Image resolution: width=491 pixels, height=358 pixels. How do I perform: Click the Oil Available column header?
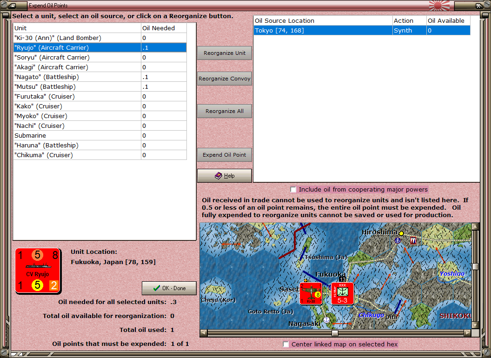click(448, 20)
